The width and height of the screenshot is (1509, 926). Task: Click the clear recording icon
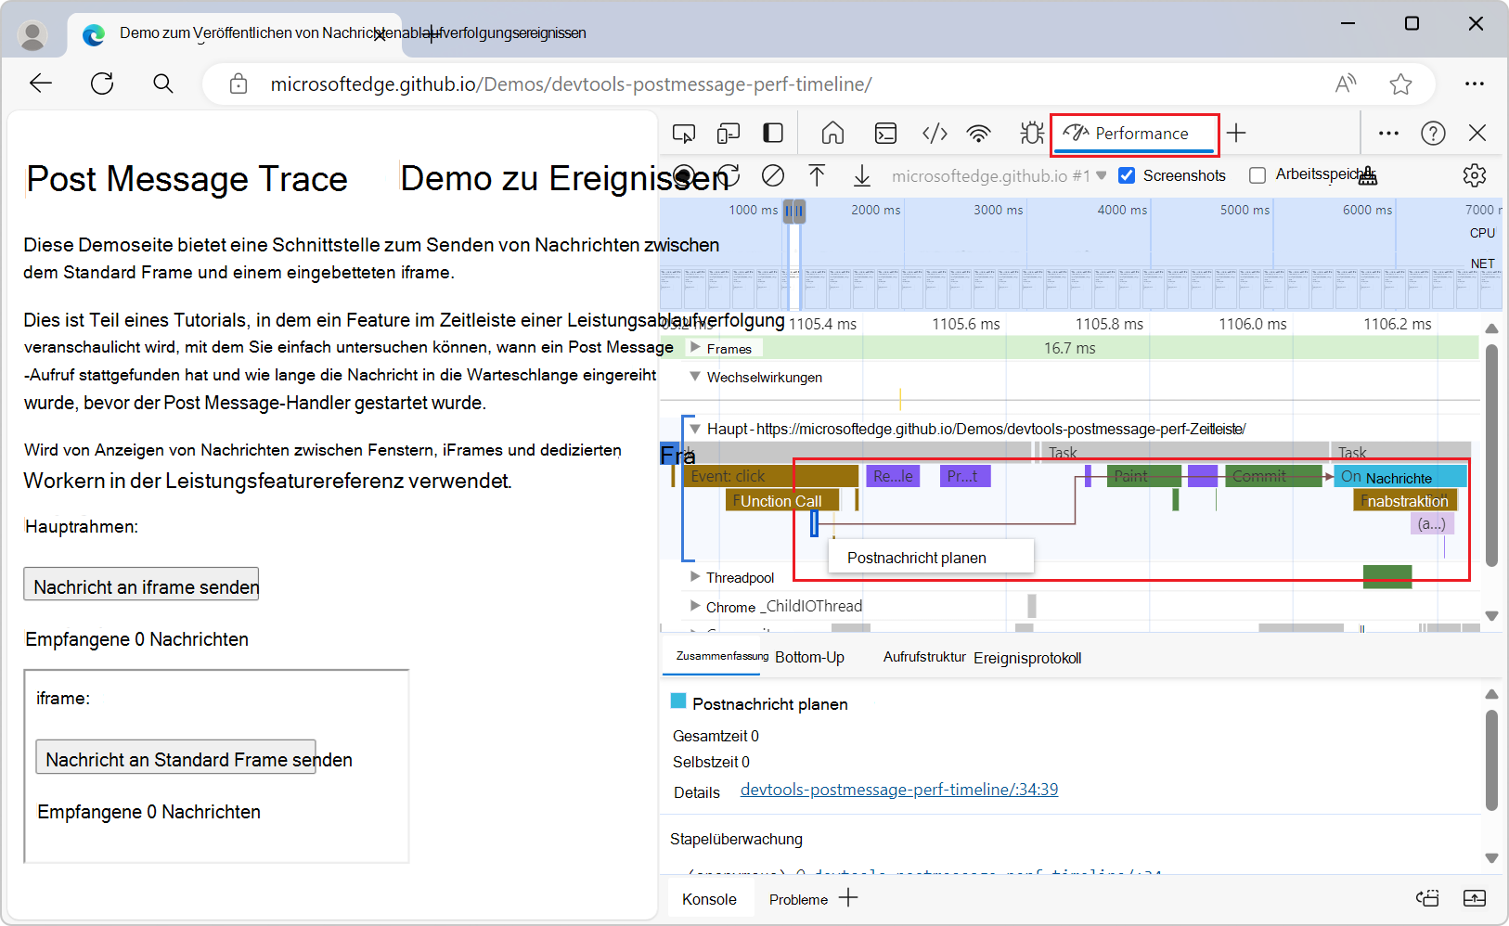pyautogui.click(x=772, y=175)
